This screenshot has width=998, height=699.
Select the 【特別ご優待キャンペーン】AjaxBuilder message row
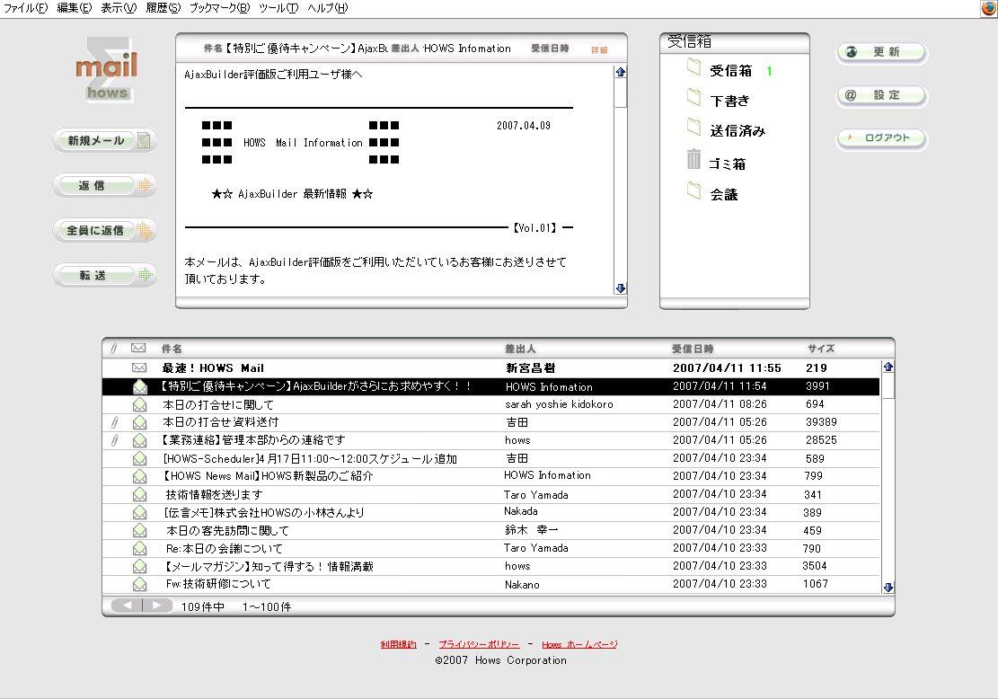tap(490, 386)
